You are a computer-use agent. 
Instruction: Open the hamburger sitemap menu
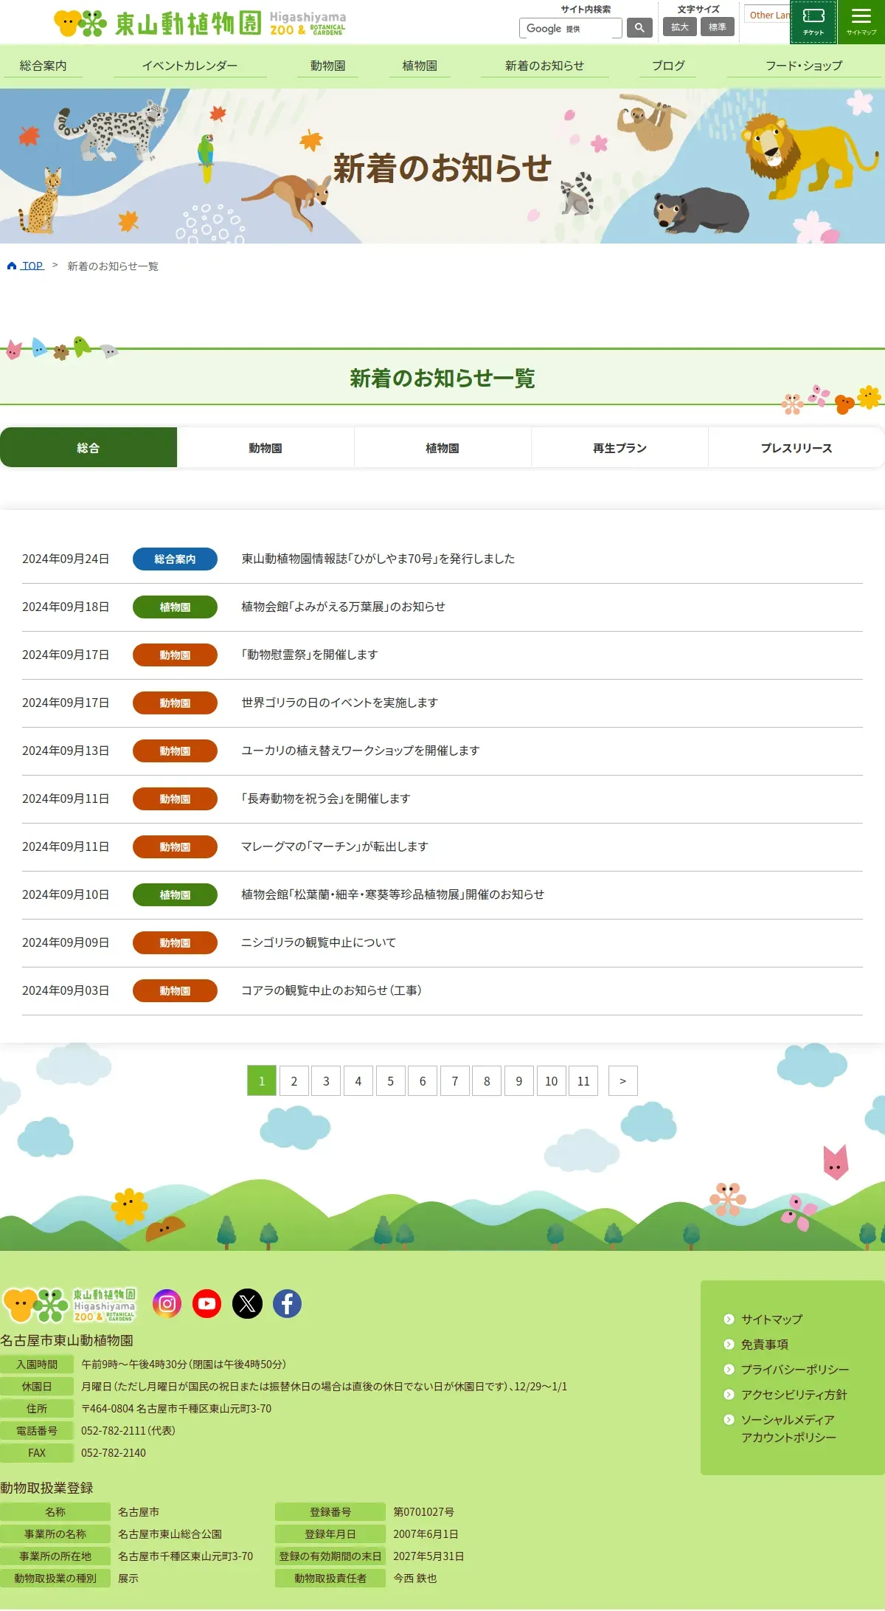click(861, 22)
